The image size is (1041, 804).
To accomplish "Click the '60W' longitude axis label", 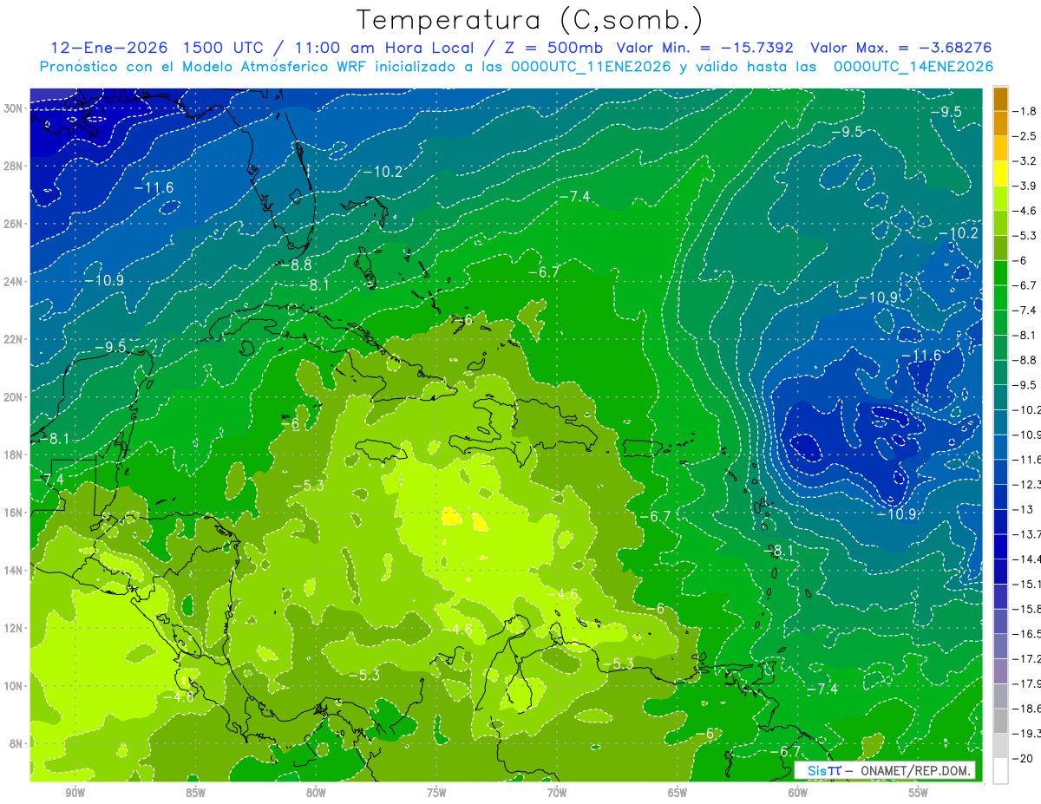I will (798, 793).
